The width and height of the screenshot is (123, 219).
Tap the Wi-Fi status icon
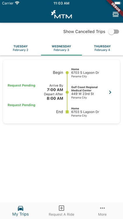[17, 3]
